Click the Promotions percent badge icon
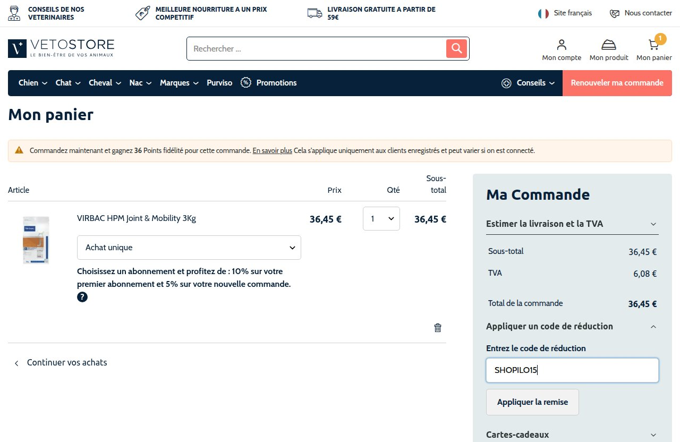 245,82
